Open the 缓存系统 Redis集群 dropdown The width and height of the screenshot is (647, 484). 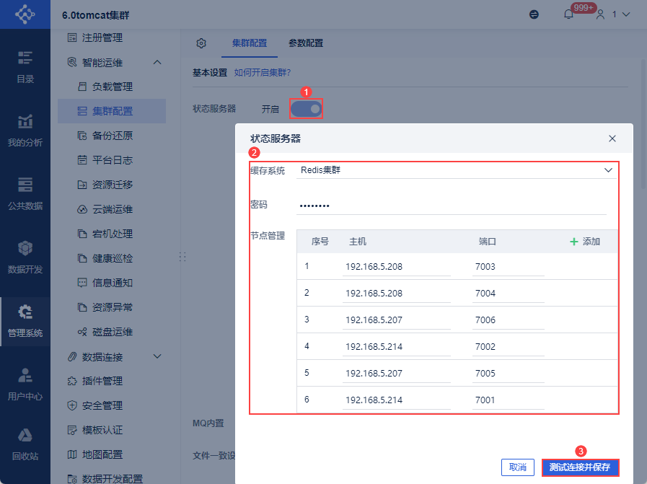tap(457, 170)
